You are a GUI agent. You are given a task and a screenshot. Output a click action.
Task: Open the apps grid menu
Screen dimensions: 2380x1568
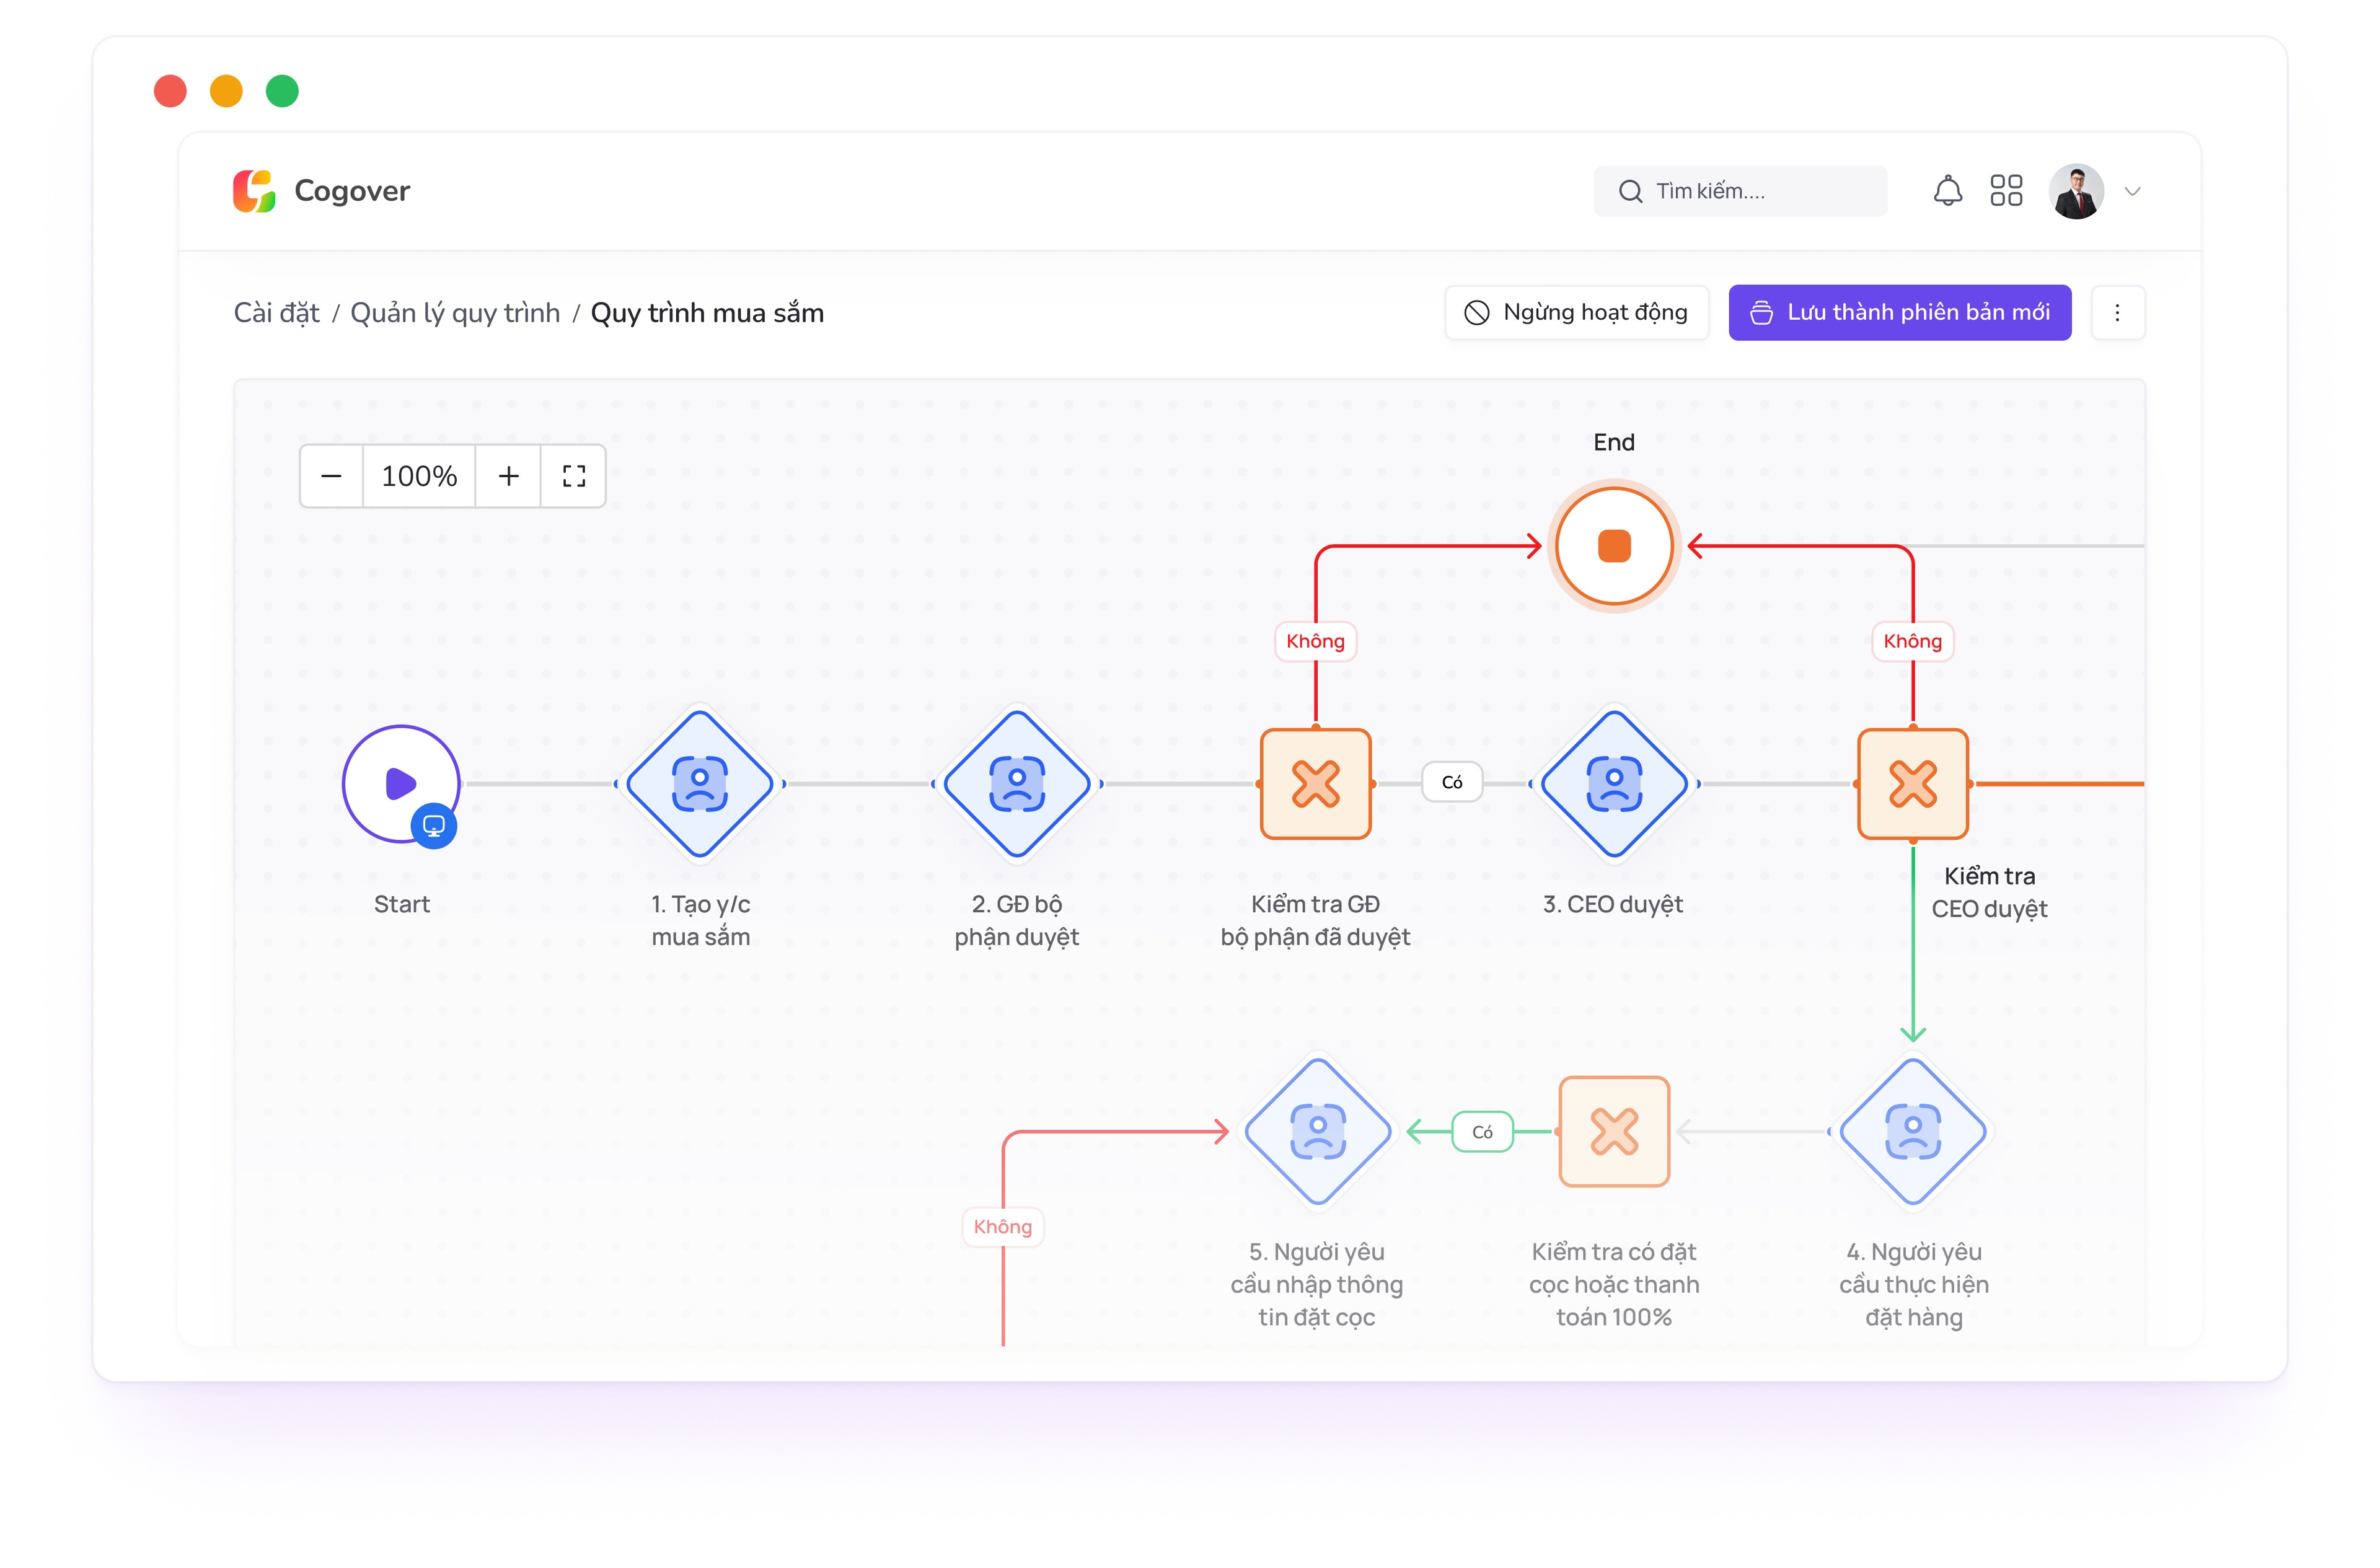click(2005, 190)
